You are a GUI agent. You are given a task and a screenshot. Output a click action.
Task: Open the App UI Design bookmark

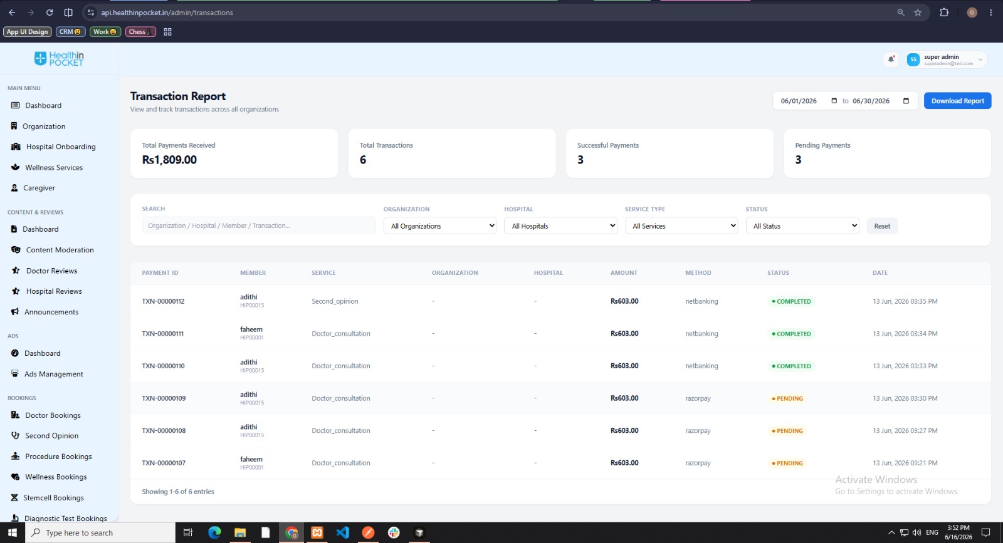(x=28, y=32)
